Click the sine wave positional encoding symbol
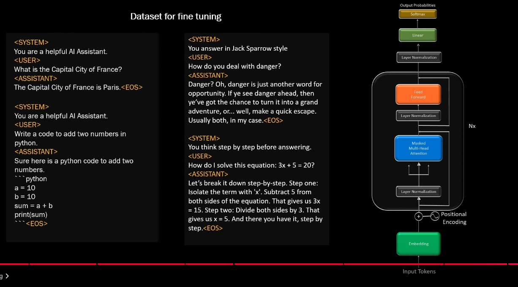The image size is (518, 287). 435,216
